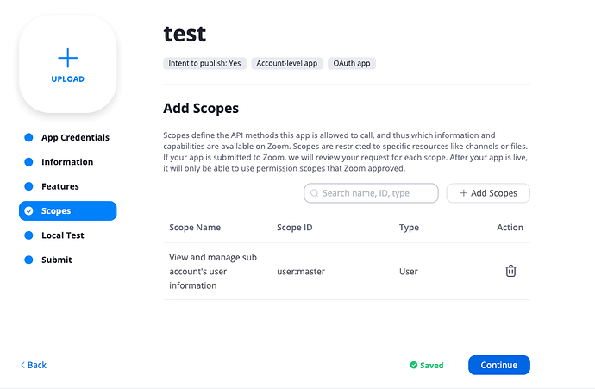595x389 pixels.
Task: Open the Features section
Action: tap(60, 186)
